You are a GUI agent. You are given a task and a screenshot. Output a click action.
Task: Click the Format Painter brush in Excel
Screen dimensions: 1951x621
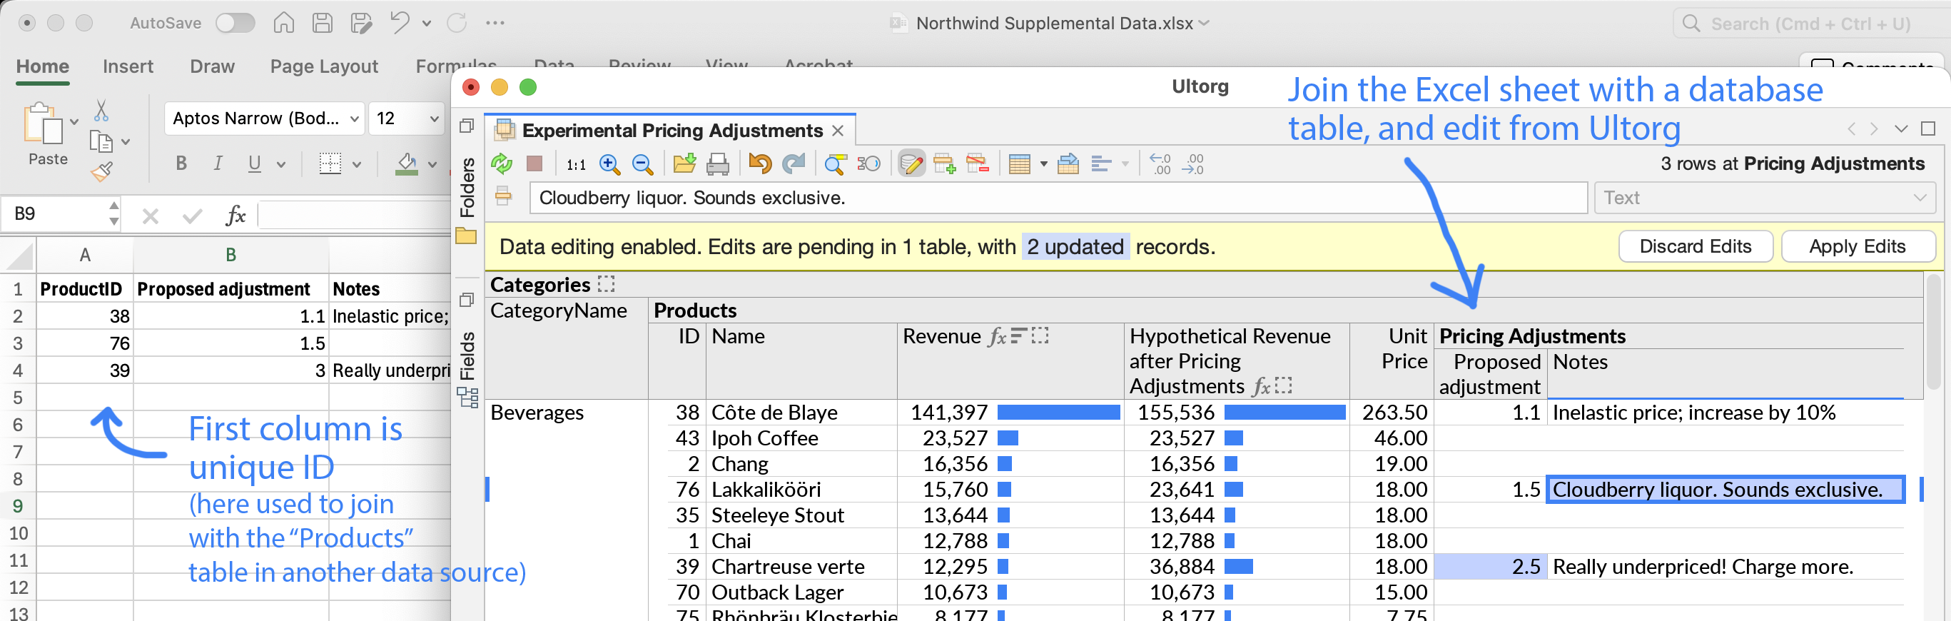coord(101,172)
